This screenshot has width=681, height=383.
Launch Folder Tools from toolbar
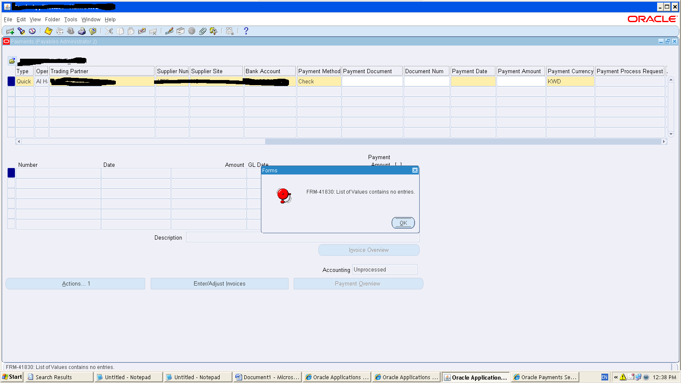[214, 31]
